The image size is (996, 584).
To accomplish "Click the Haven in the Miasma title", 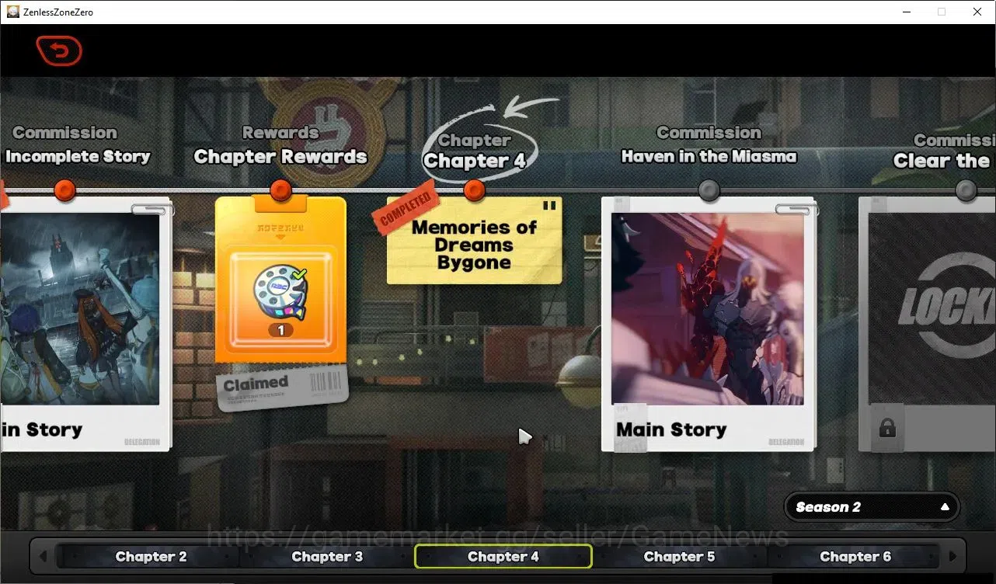I will 709,157.
